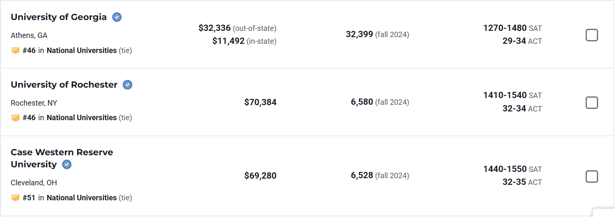Click National Universities link under Case Western
Screen dimensions: 614x217
(x=81, y=198)
